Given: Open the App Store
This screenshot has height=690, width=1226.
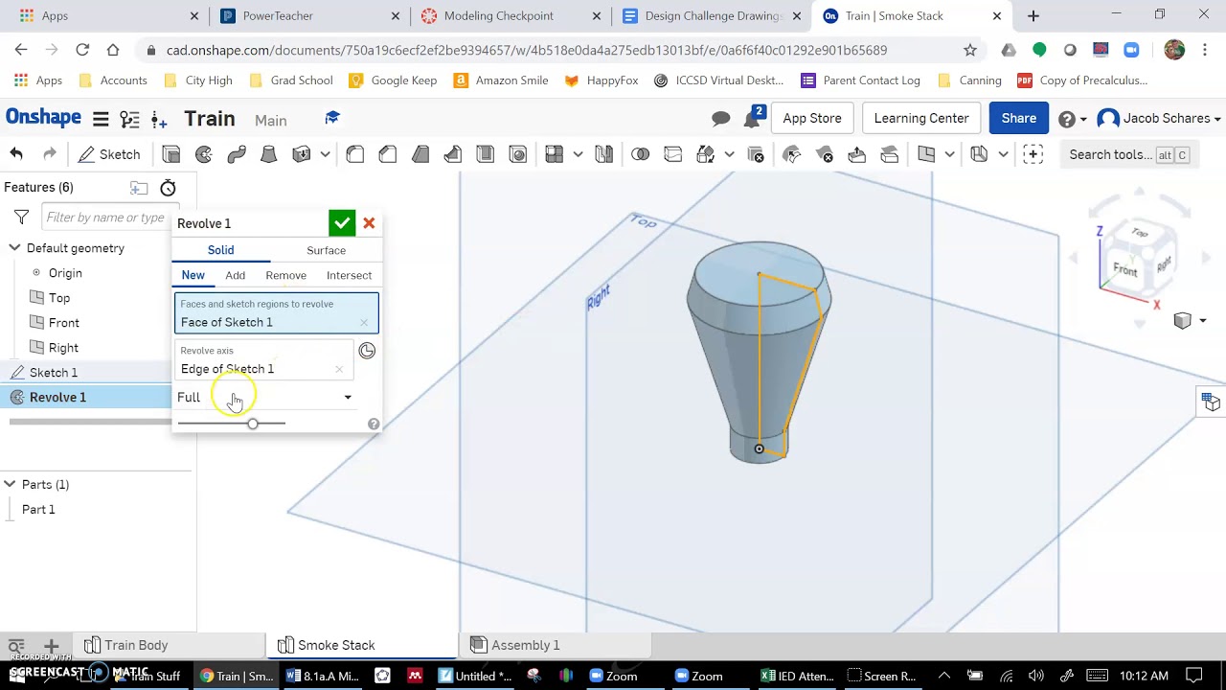Looking at the screenshot, I should coord(812,118).
